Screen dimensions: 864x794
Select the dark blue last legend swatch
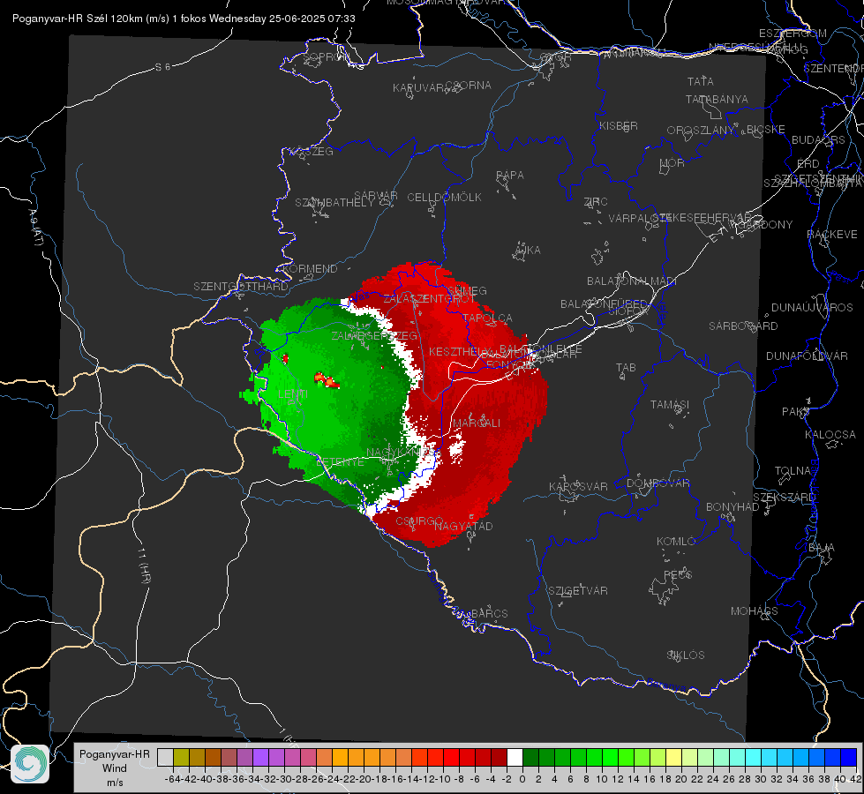click(849, 757)
